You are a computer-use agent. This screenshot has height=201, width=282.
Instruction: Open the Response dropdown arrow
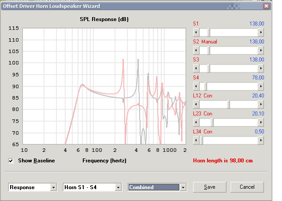53,187
